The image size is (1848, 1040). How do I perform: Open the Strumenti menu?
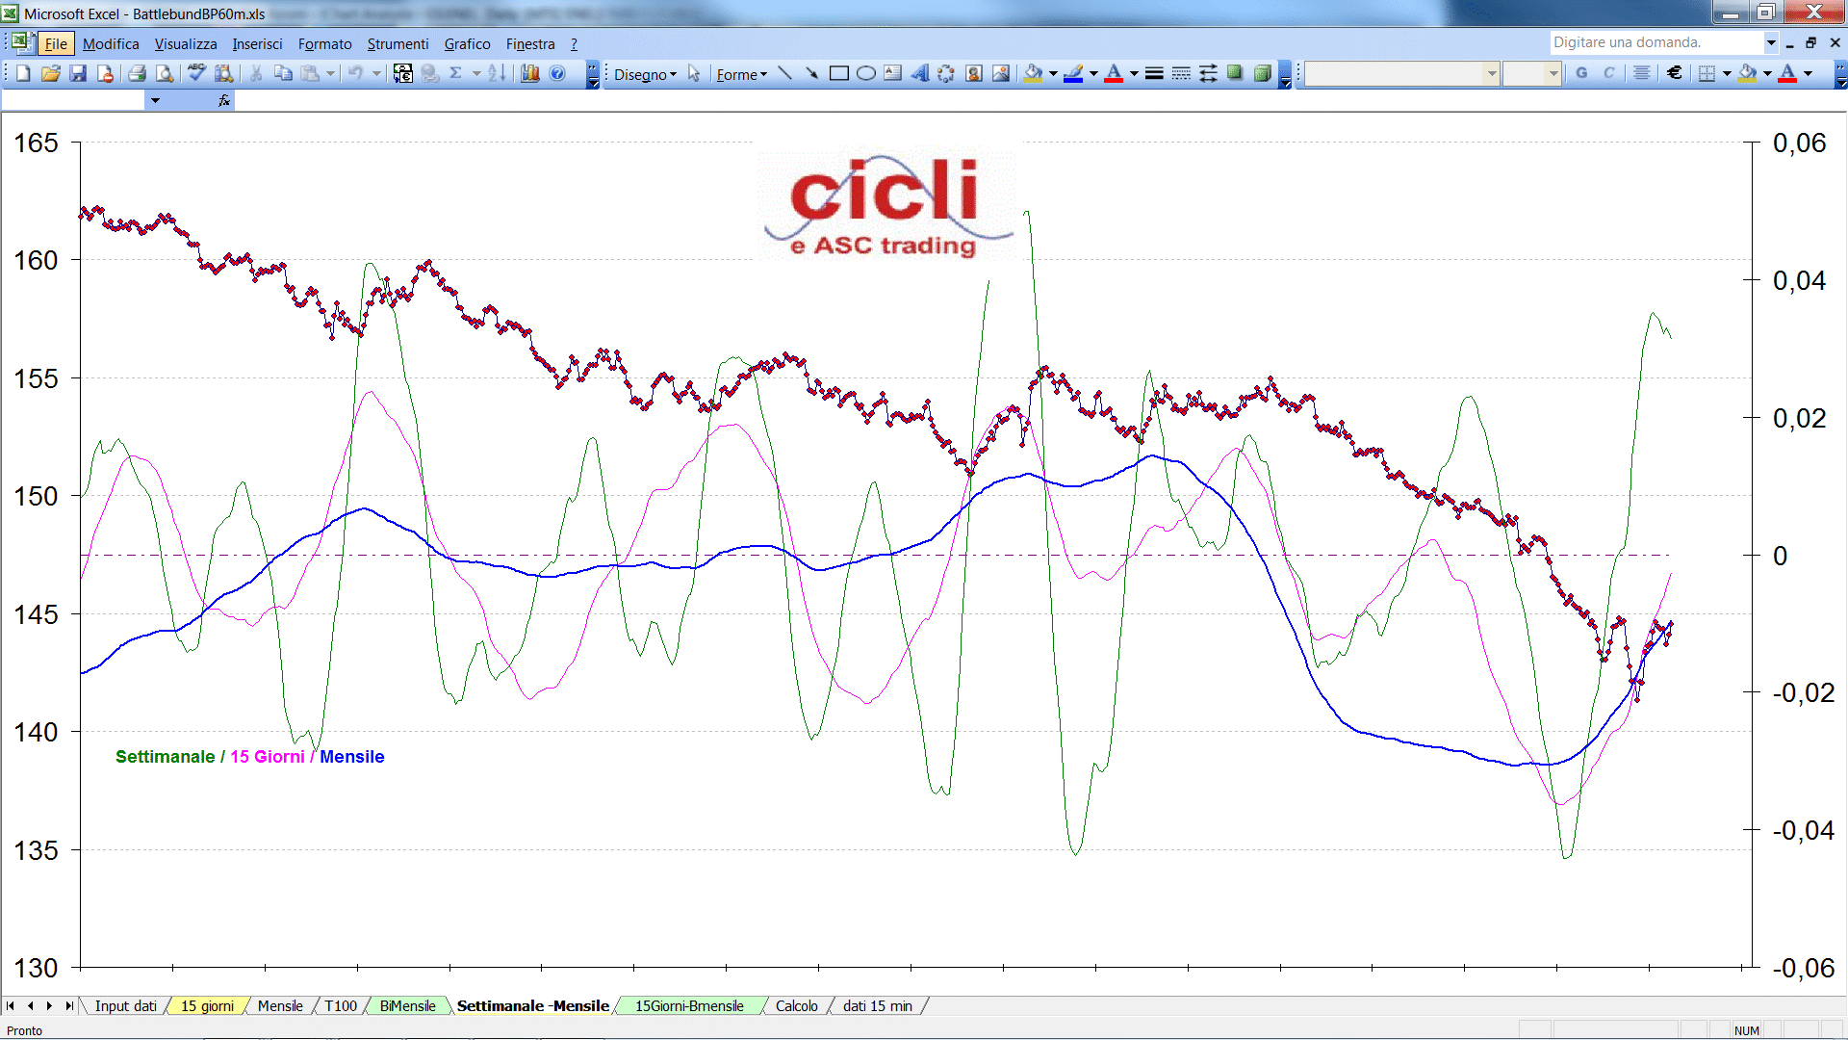398,43
